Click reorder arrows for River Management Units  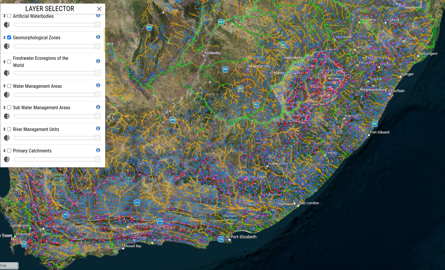(x=4, y=129)
